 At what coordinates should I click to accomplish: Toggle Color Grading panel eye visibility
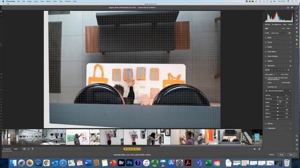pyautogui.click(x=291, y=56)
